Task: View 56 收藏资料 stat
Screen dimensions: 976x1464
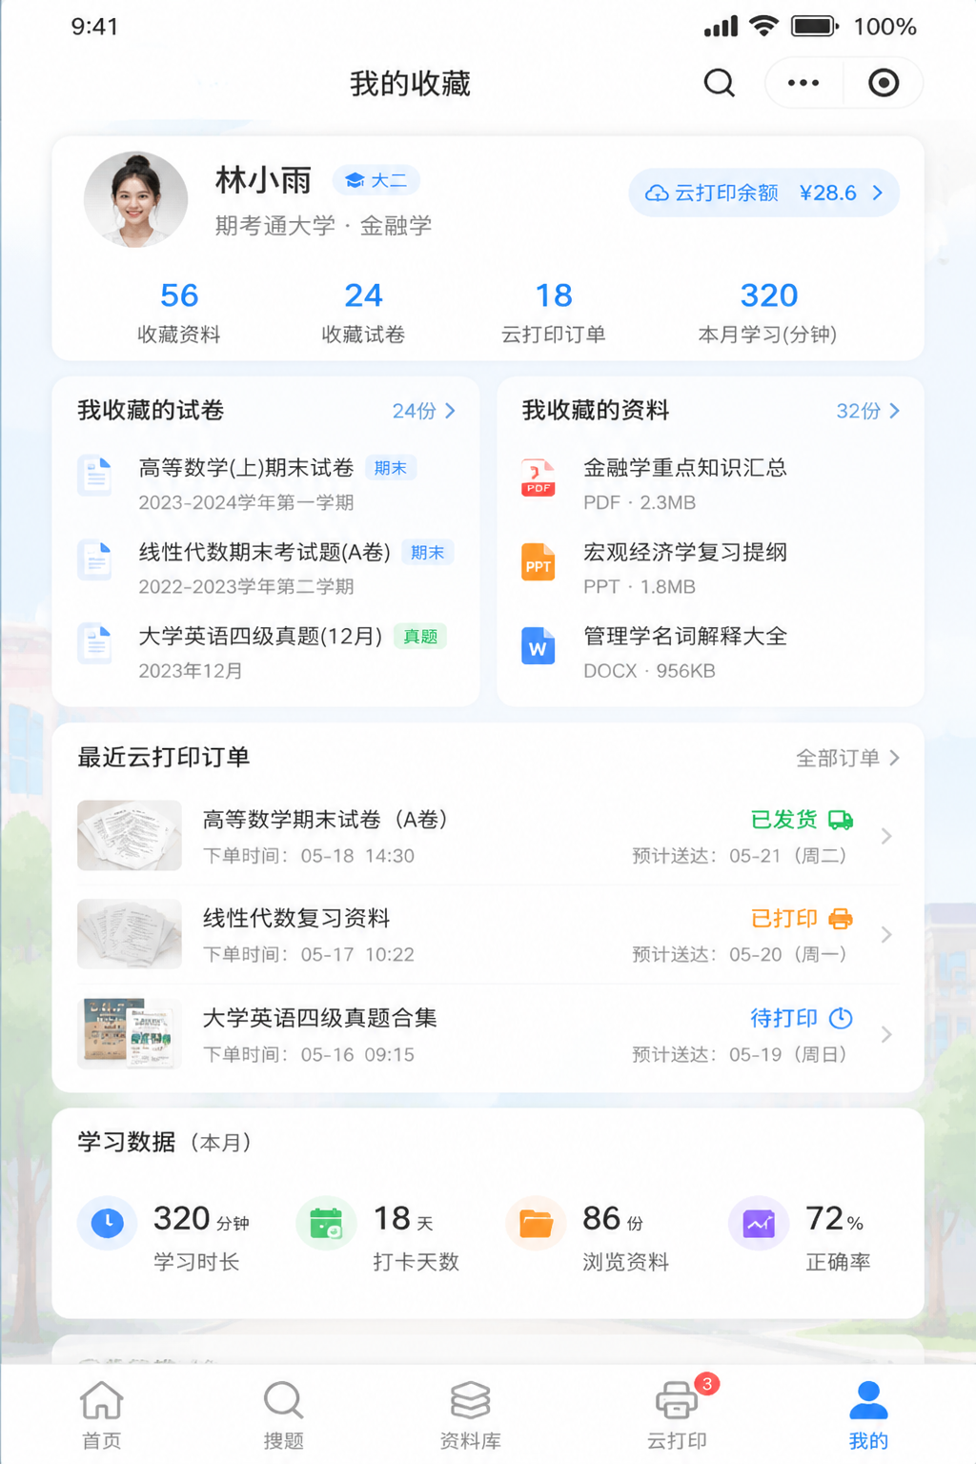Action: coord(179,312)
